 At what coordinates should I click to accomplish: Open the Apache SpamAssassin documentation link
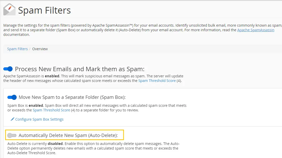[x=256, y=30]
